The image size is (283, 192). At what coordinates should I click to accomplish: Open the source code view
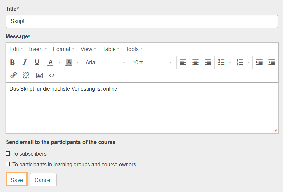pos(52,75)
